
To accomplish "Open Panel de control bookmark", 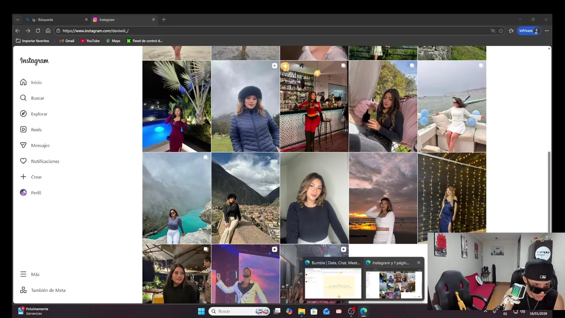I will 144,41.
